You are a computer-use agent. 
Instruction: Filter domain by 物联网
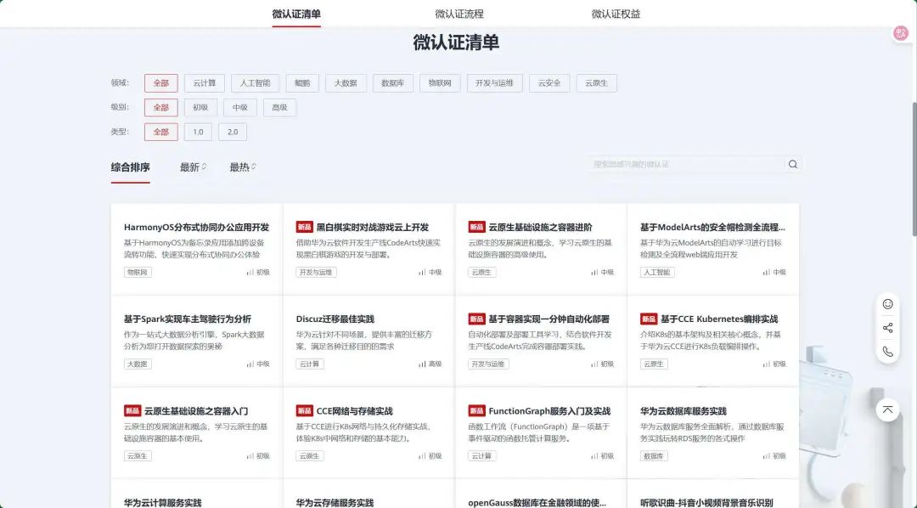pos(440,83)
